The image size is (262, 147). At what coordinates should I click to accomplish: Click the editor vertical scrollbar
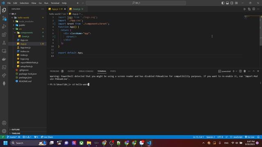point(261,30)
